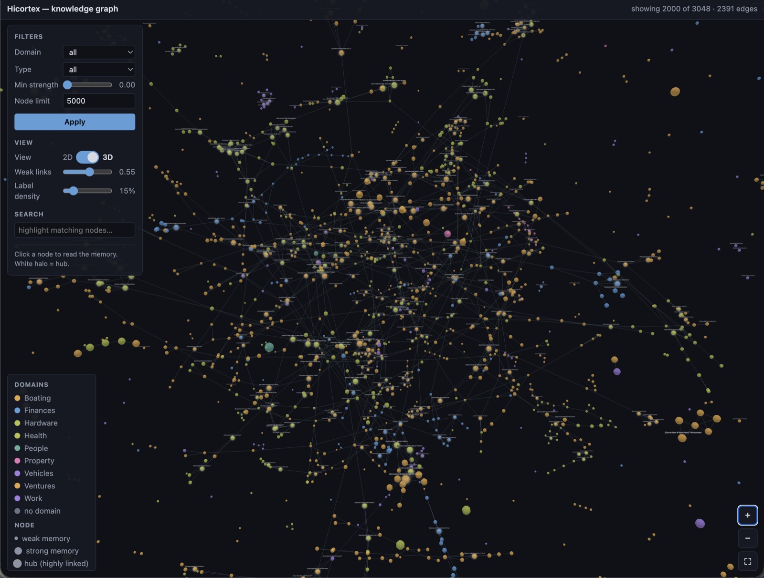This screenshot has height=578, width=764.
Task: Click the 2D view label
Action: click(x=67, y=157)
